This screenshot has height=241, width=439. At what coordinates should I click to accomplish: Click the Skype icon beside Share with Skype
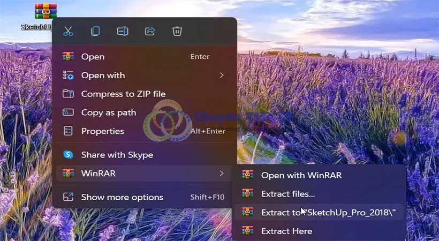(68, 155)
